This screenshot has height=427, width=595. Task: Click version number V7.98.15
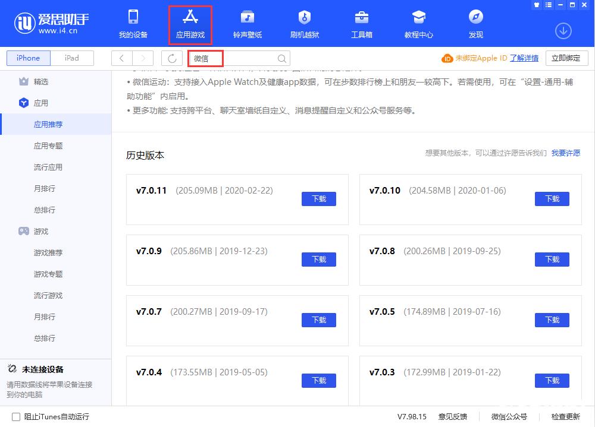(x=412, y=417)
